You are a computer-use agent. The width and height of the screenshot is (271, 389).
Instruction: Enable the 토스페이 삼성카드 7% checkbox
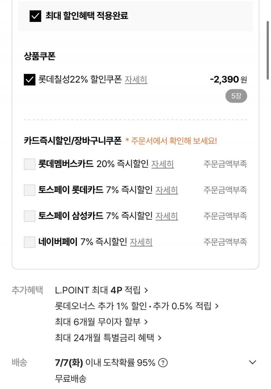(x=30, y=216)
